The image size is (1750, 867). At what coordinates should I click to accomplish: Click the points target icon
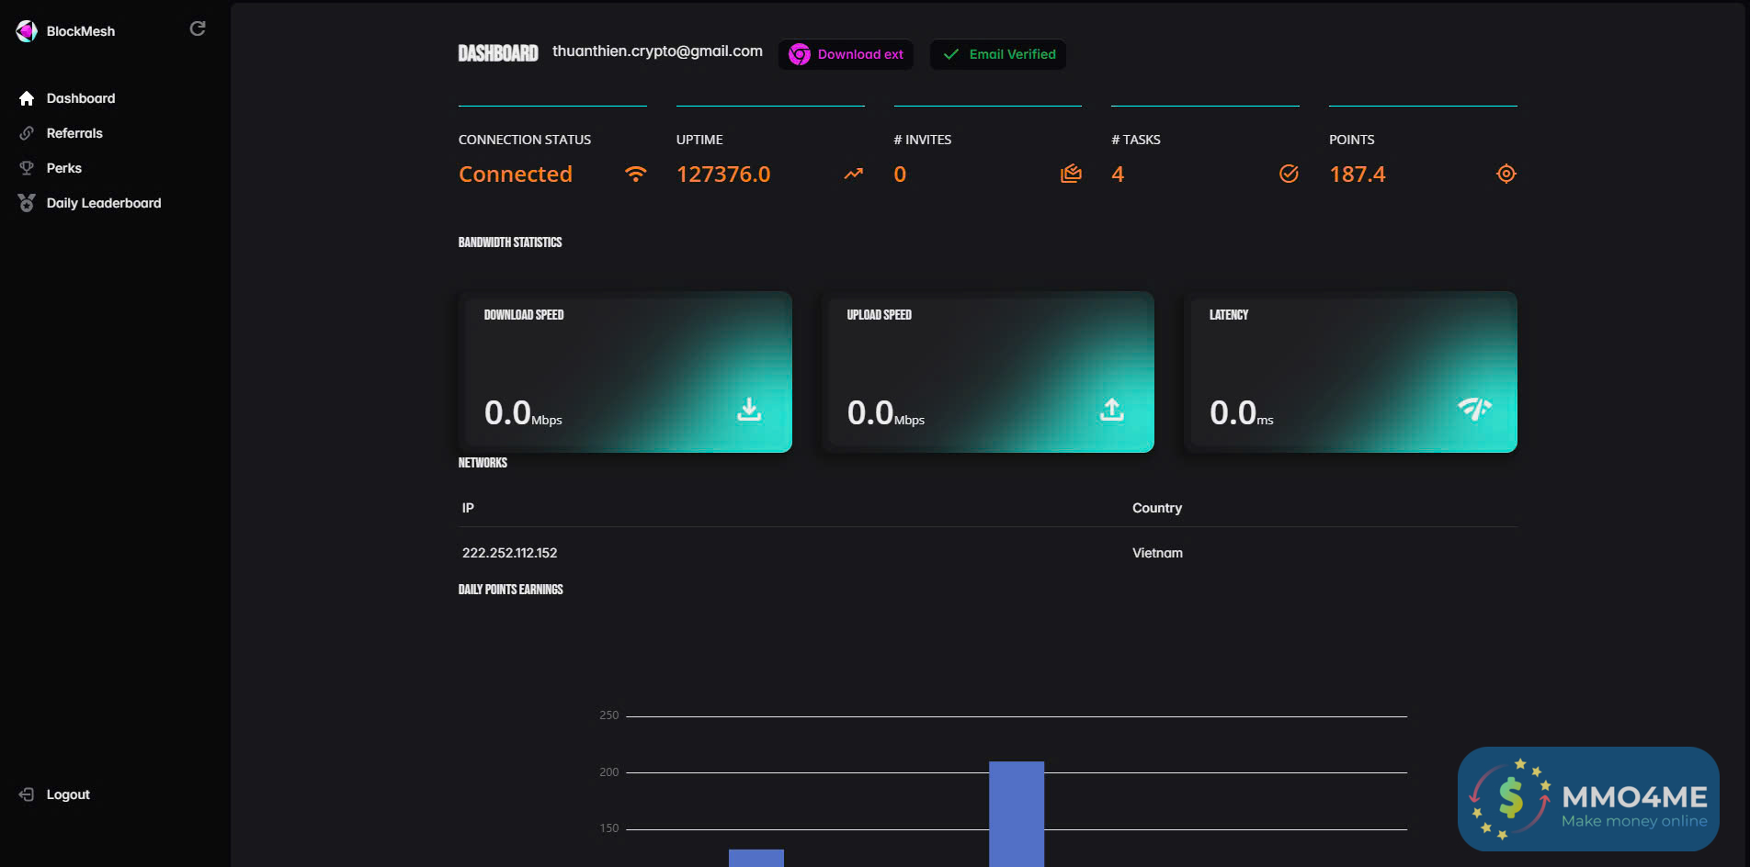tap(1506, 174)
